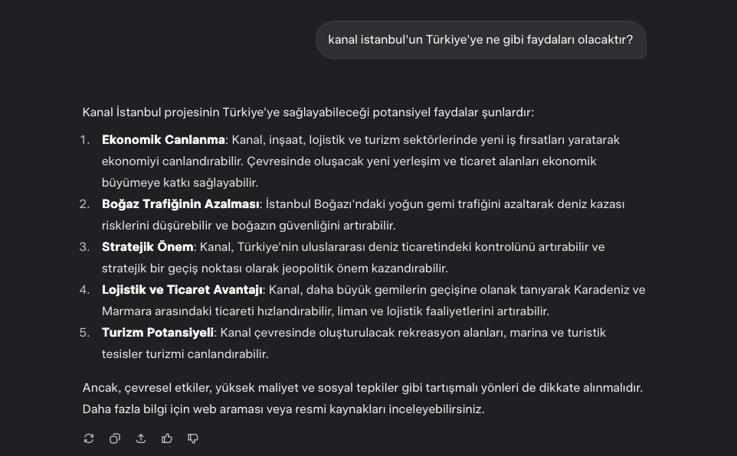Click list number 1 marker
Screen dimensions: 737x456
[x=84, y=140]
